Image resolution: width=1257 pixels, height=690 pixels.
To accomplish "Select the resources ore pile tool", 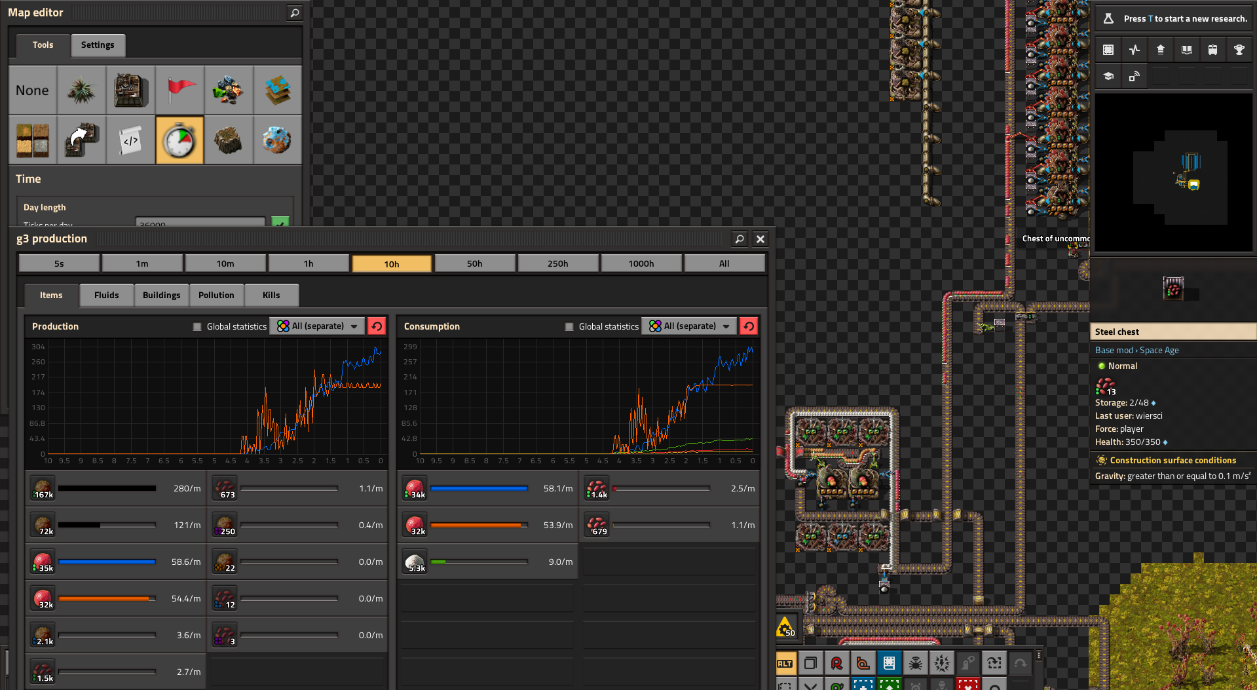I will (x=229, y=90).
